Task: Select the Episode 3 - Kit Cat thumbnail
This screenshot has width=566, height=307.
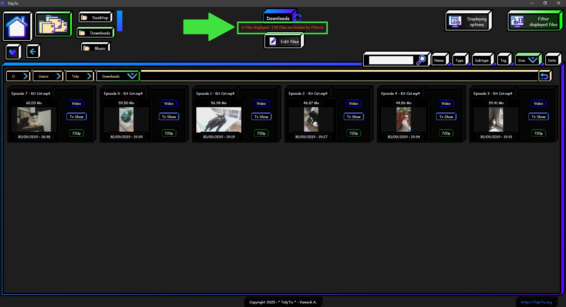Action: point(496,119)
